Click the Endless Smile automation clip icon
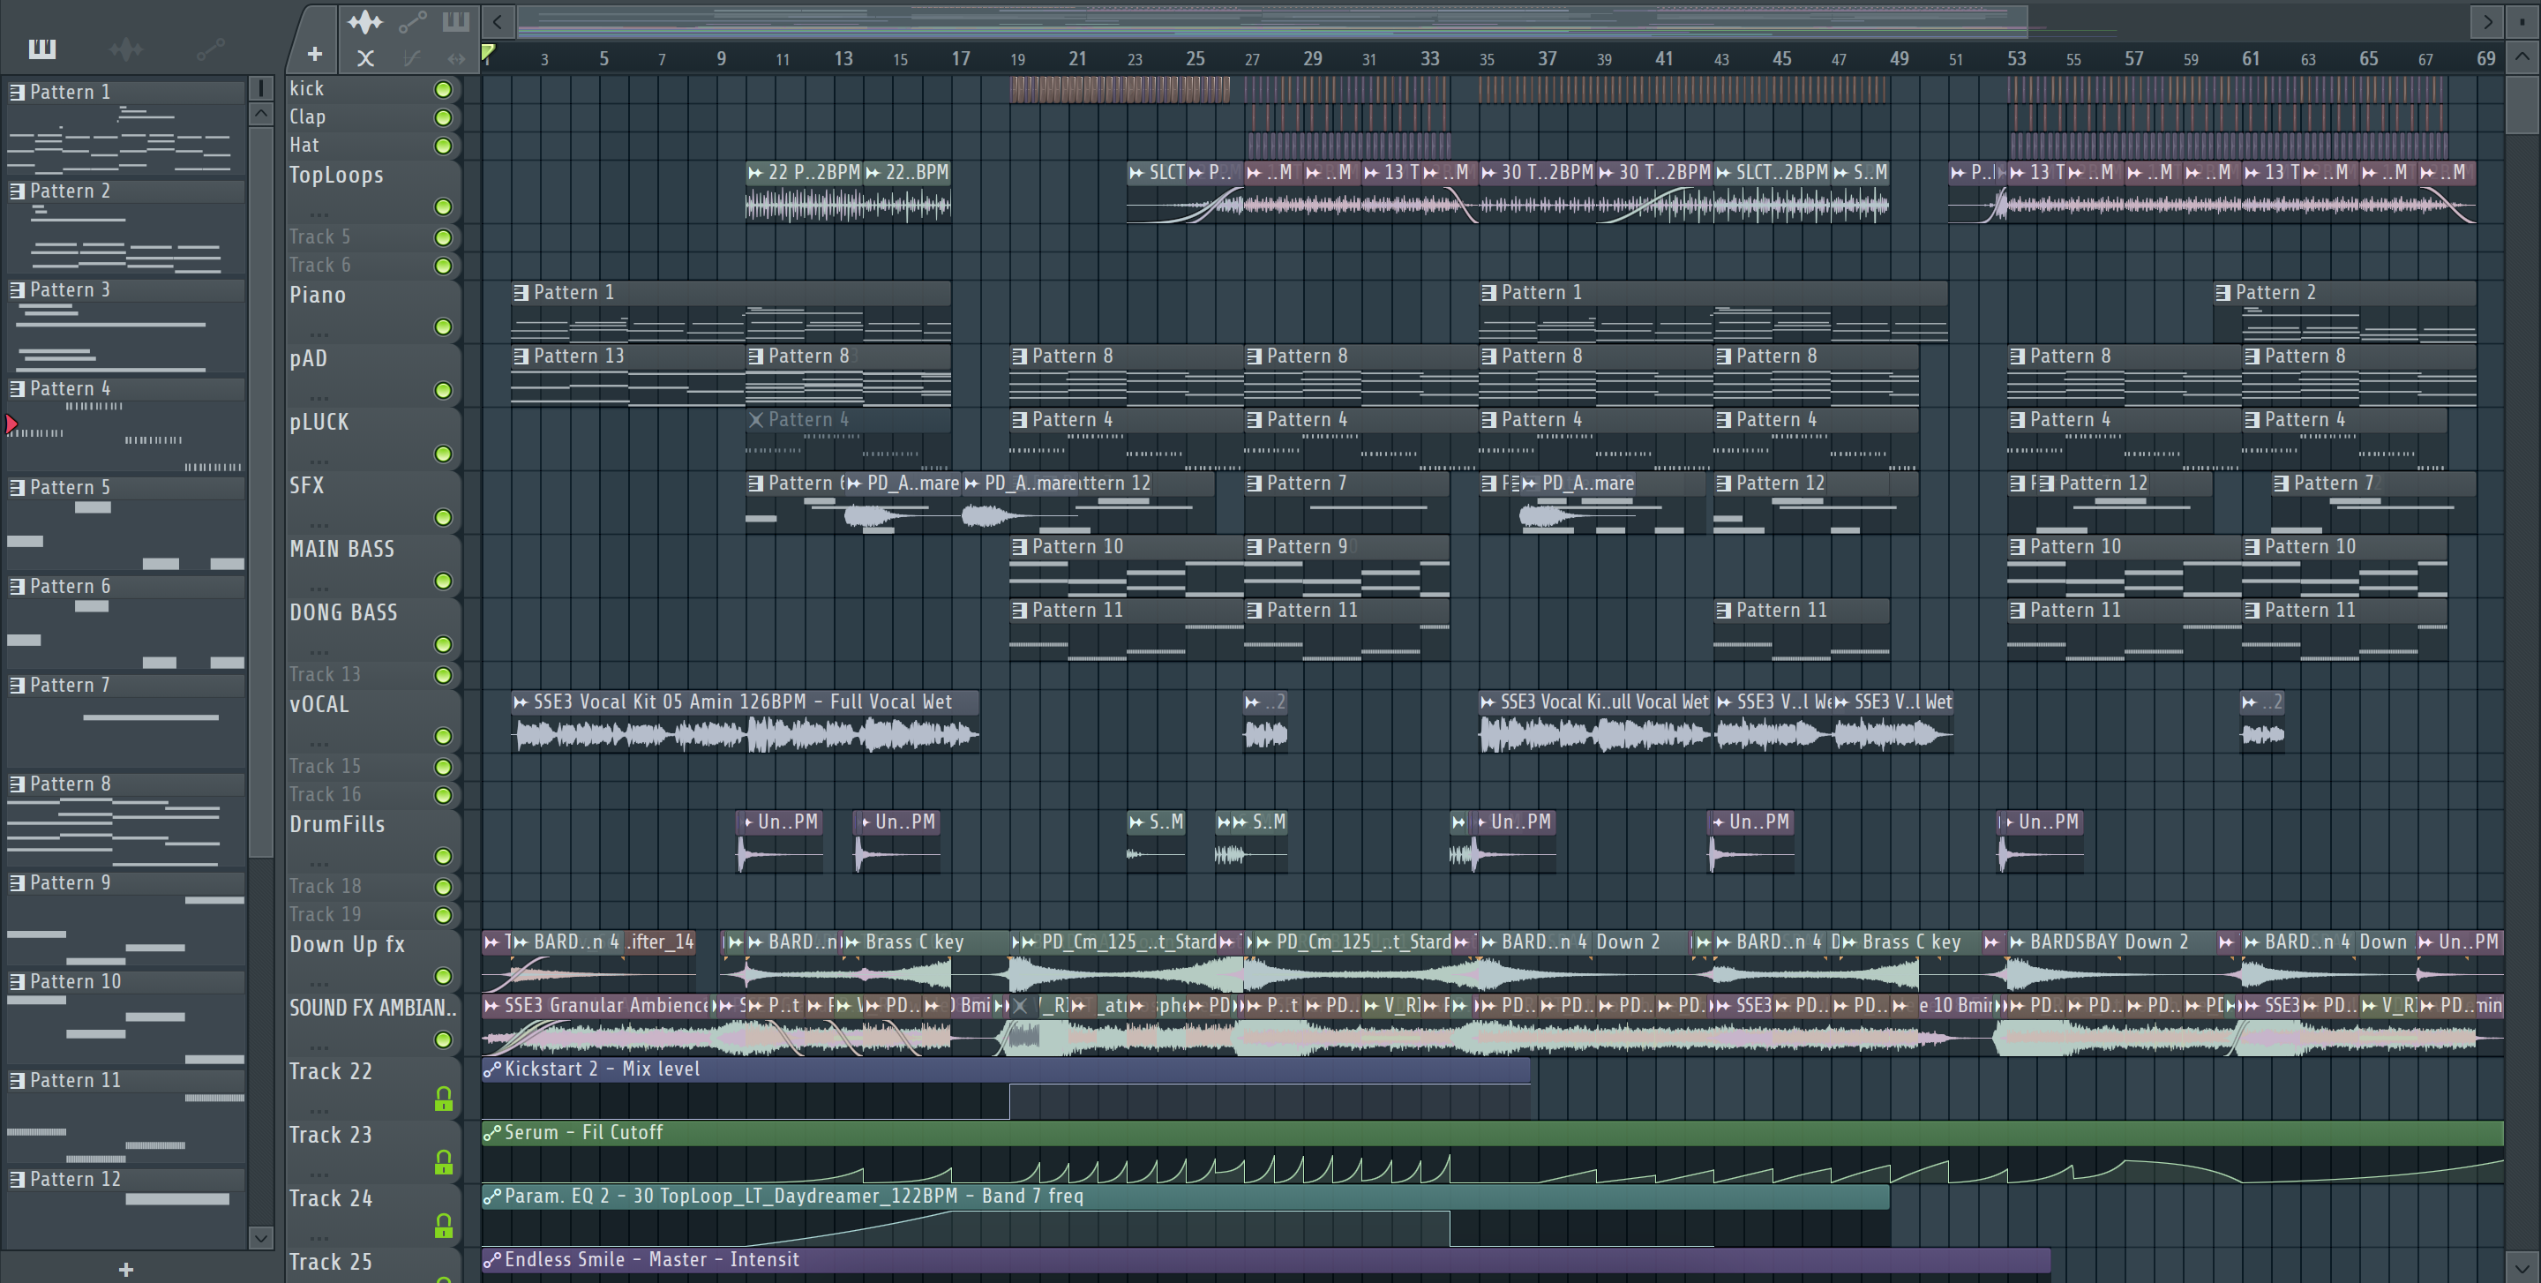The height and width of the screenshot is (1283, 2541). pyautogui.click(x=492, y=1260)
